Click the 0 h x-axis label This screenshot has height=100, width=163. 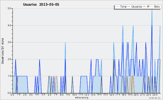pos(12,95)
